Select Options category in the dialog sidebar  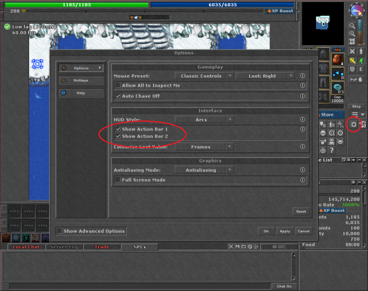point(81,68)
